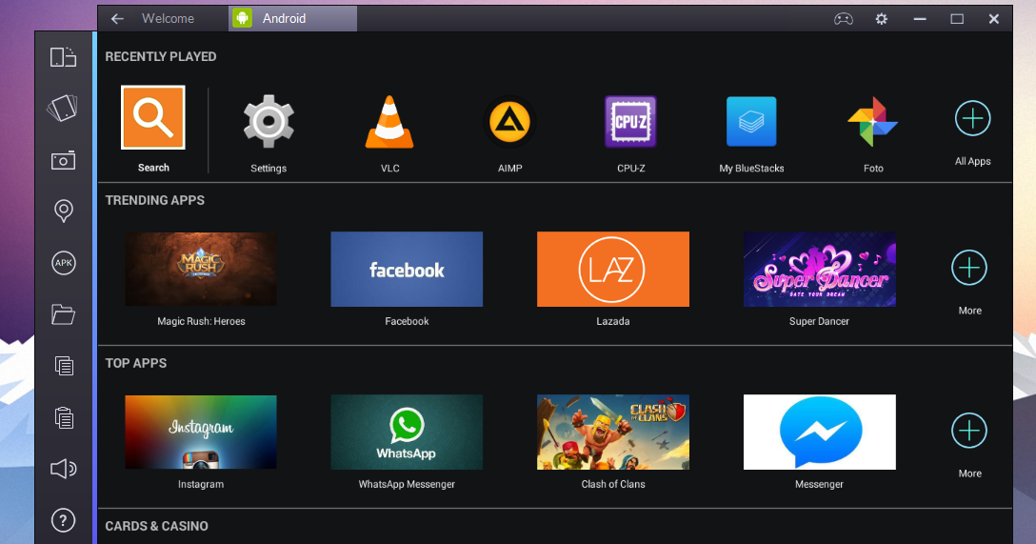Click the "Super Dancer" label
This screenshot has height=544, width=1036.
pos(819,321)
